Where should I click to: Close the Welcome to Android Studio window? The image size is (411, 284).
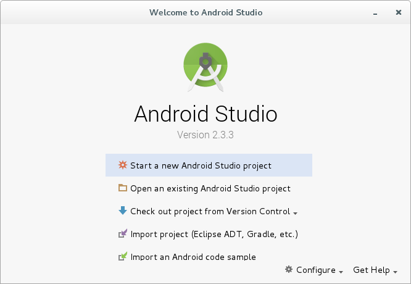point(399,12)
